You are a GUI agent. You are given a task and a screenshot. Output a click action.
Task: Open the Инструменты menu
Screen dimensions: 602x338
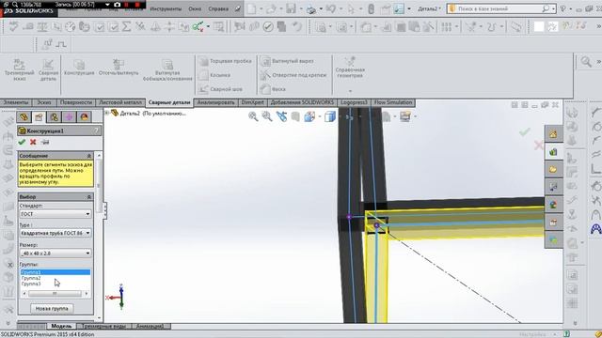(x=166, y=8)
